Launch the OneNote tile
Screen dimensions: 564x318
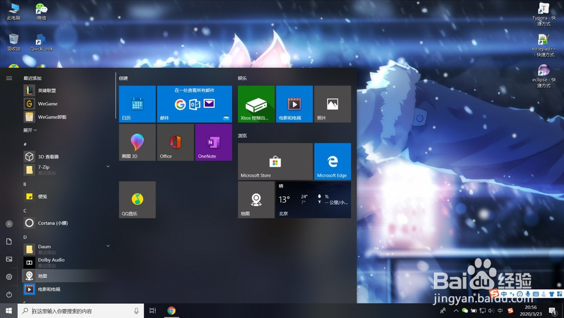[214, 142]
